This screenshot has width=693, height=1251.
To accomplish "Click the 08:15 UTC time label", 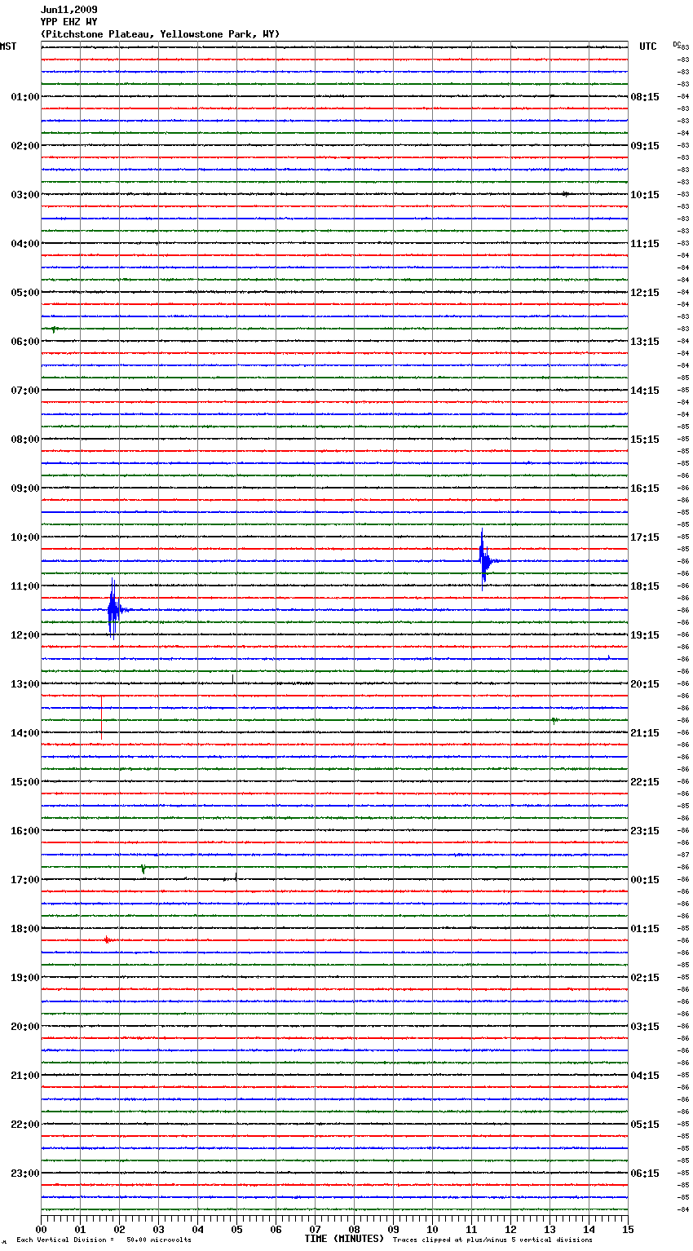I will pyautogui.click(x=645, y=97).
